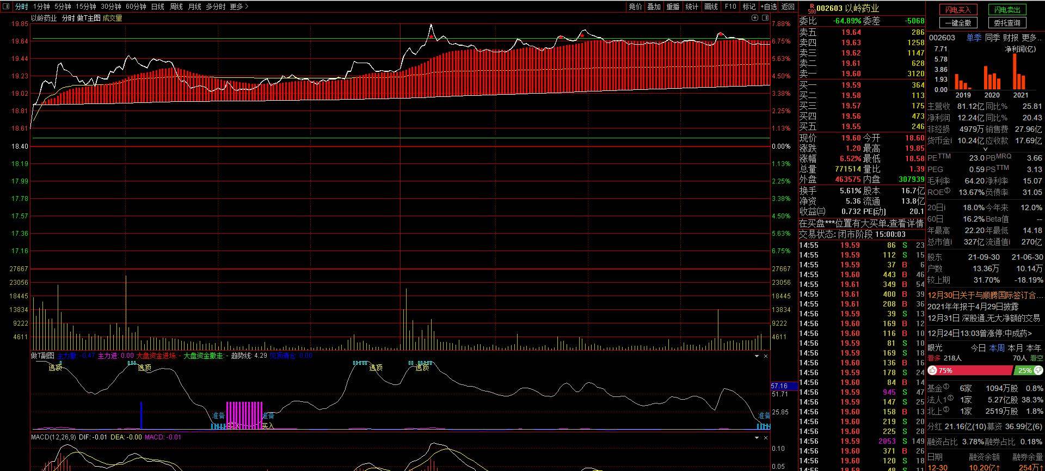Select the 同季 financial tab
This screenshot has width=1045, height=471.
[992, 38]
